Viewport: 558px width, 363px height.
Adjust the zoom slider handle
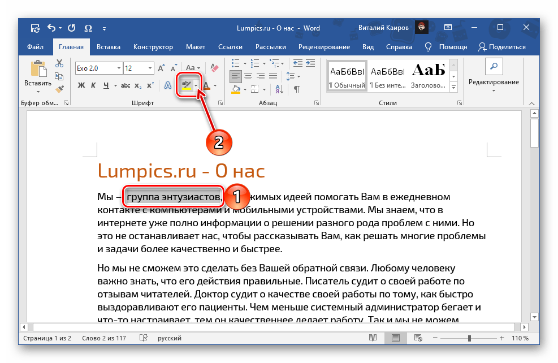coord(469,338)
